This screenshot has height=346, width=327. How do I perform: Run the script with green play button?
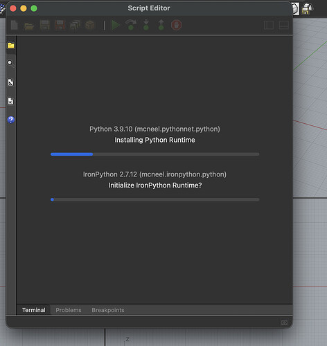[116, 25]
